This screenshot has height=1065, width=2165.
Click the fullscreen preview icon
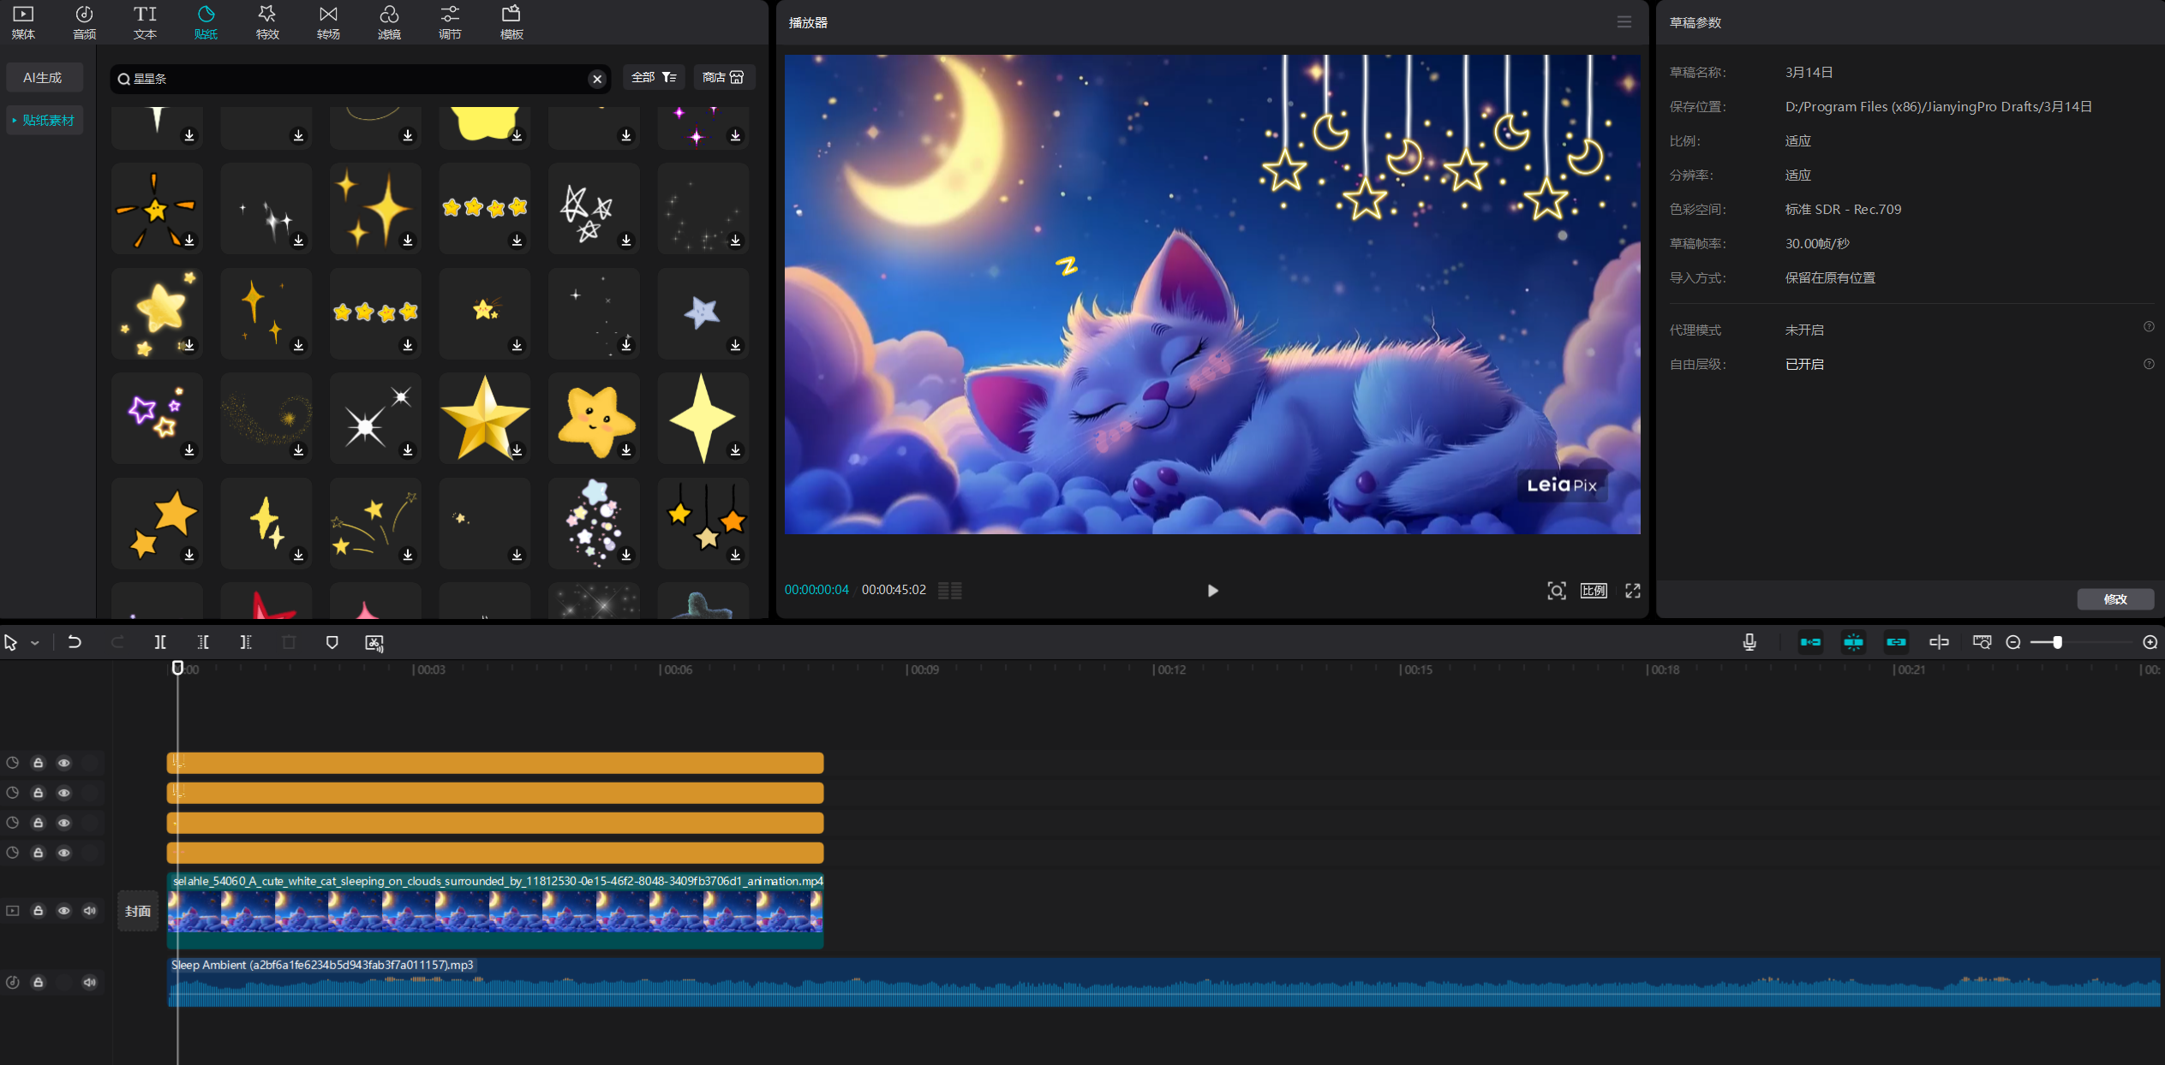(x=1633, y=591)
